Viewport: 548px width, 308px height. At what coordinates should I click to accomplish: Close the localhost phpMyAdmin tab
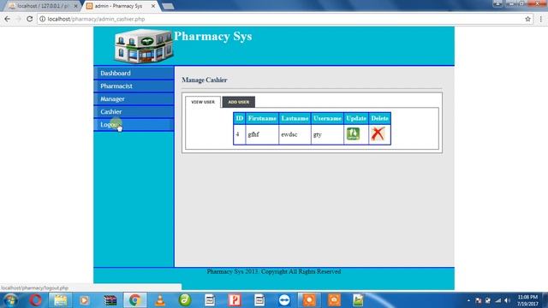76,6
